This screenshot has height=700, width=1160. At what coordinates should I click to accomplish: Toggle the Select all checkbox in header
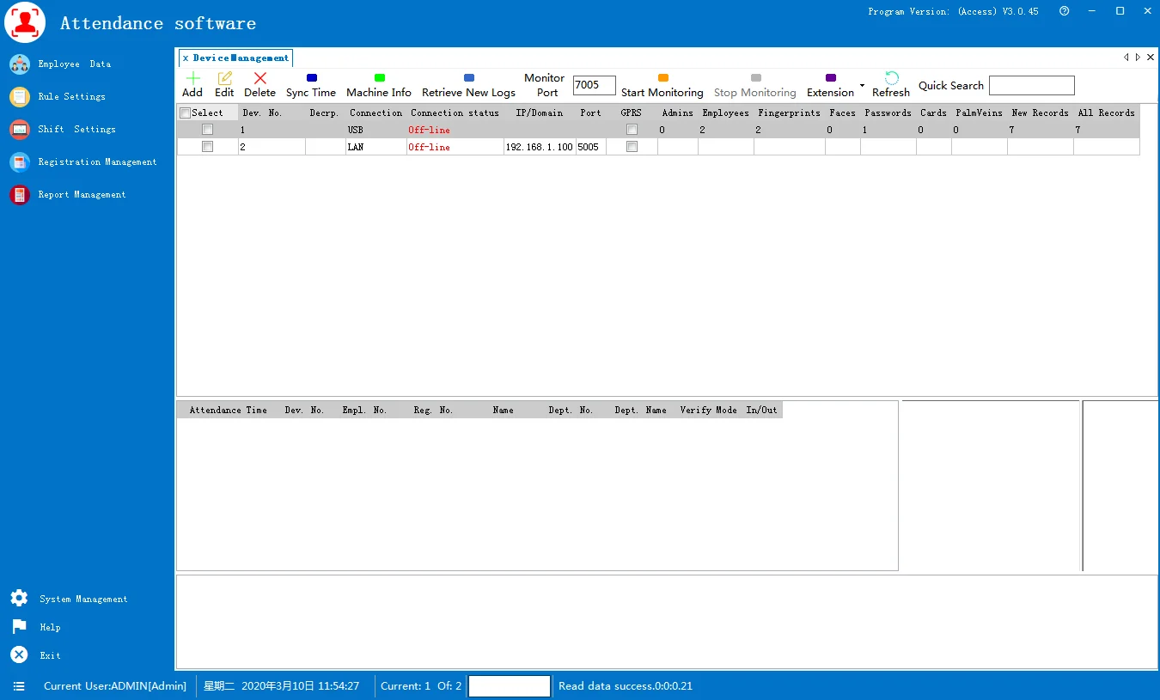pos(185,113)
